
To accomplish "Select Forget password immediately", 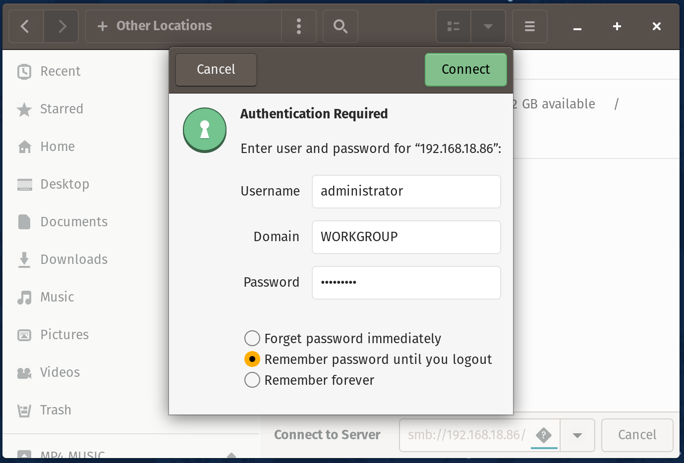I will 252,338.
